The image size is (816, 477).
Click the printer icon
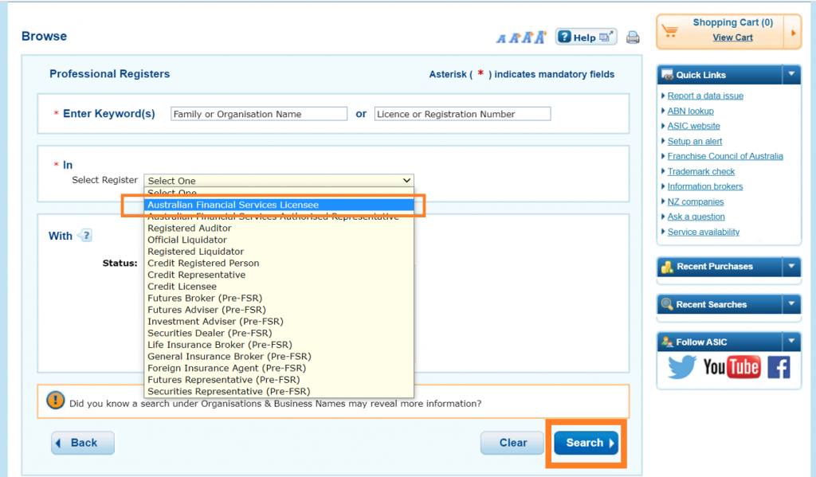click(633, 37)
